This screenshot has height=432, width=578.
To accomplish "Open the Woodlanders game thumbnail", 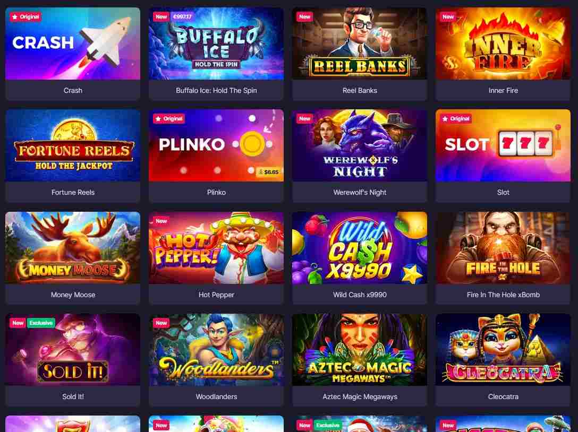I will coord(216,350).
